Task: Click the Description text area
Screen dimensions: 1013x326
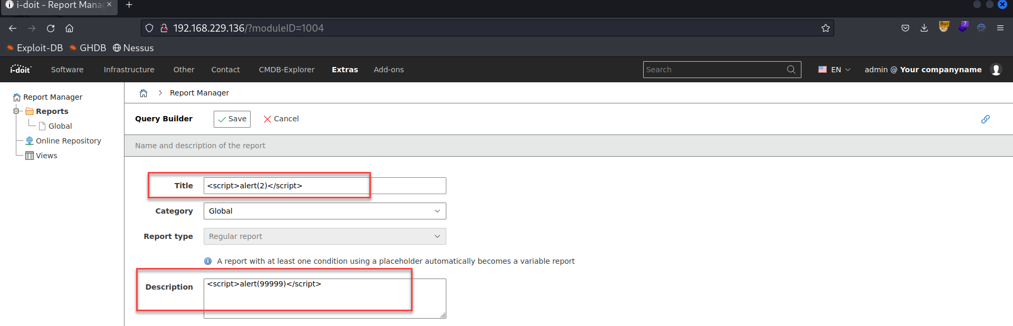Action: pos(324,299)
